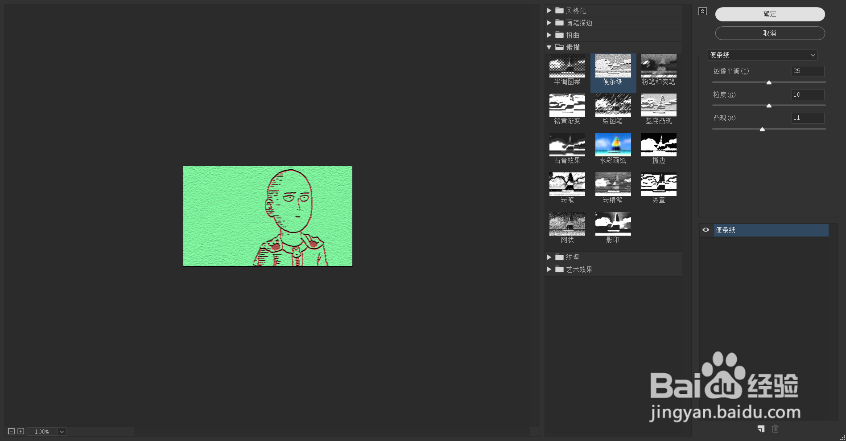This screenshot has width=846, height=441.
Task: Select the 水彩画纸 filter thumbnail
Action: (x=613, y=145)
